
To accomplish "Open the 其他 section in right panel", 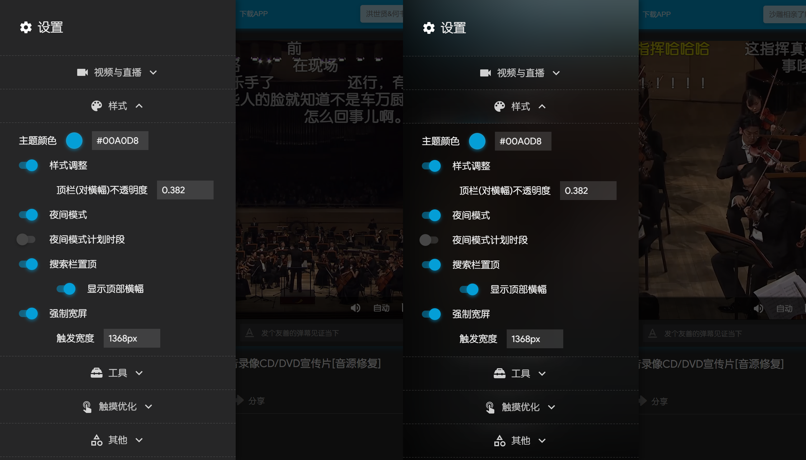I will click(520, 441).
